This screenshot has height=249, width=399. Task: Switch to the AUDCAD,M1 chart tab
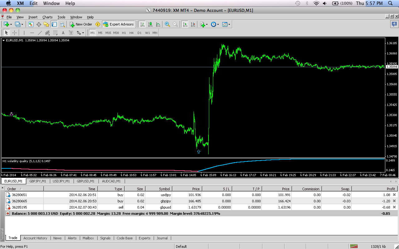111,181
